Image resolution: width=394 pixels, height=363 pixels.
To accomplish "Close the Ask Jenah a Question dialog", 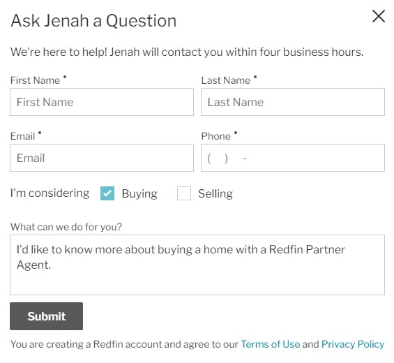I will (x=379, y=16).
